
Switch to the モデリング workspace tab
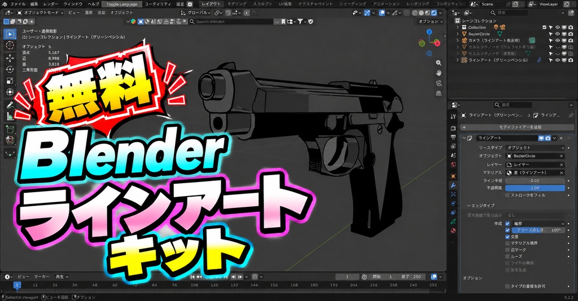tap(237, 4)
